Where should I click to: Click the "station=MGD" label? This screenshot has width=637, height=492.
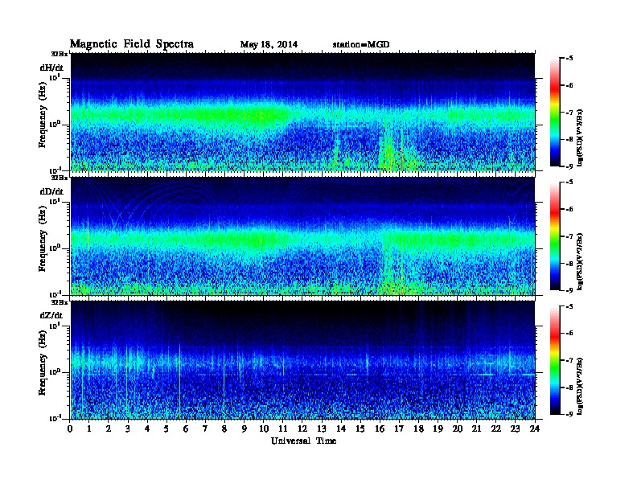(361, 44)
